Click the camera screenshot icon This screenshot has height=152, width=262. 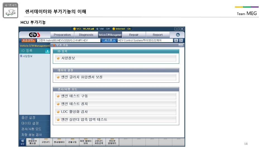[176, 40]
